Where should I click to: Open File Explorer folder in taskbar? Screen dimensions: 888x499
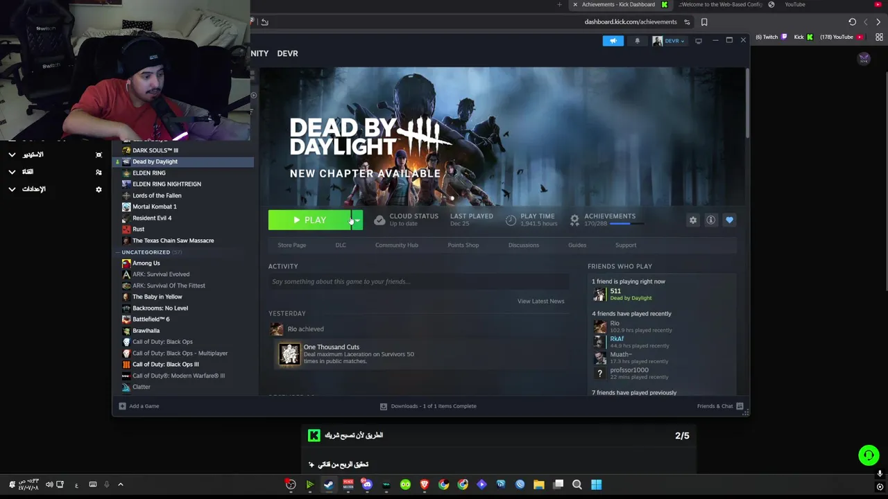click(539, 485)
